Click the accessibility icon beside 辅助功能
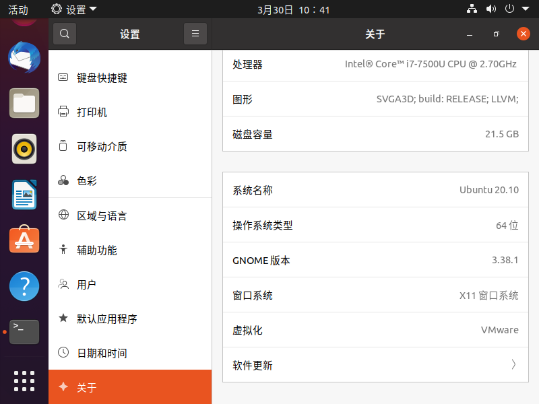This screenshot has height=404, width=539. pos(63,249)
